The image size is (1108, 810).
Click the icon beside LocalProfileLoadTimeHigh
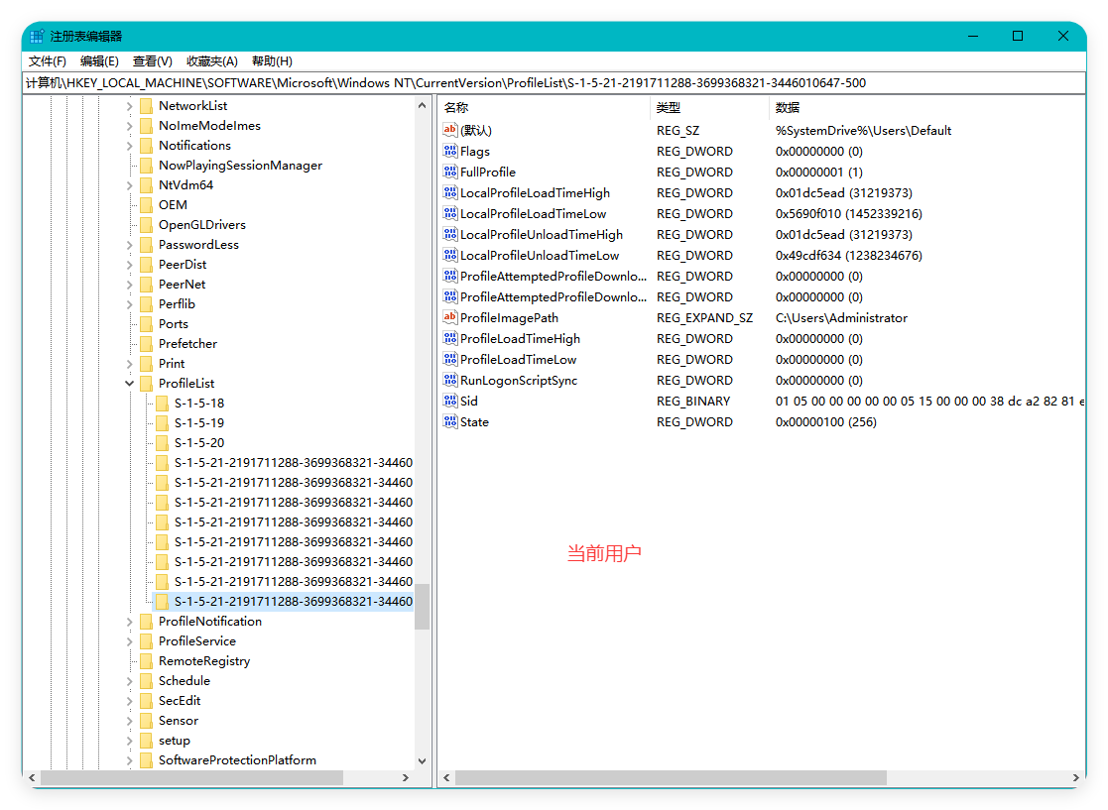[450, 192]
